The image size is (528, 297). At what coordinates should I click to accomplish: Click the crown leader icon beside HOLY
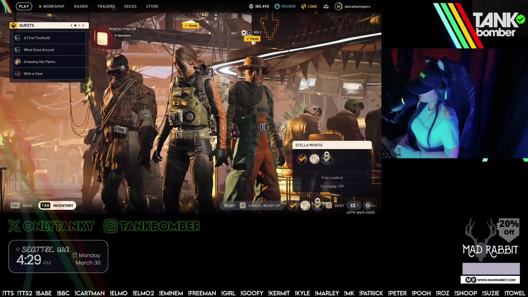click(244, 32)
